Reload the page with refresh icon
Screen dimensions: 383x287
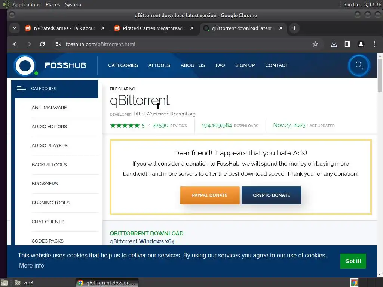coord(42,44)
